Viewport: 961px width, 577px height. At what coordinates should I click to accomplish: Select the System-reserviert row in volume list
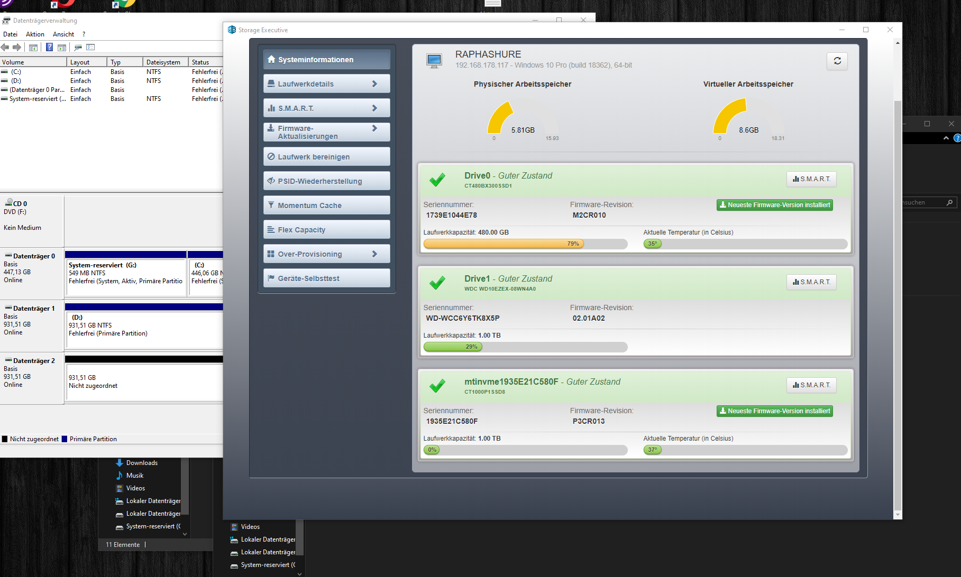(x=111, y=99)
